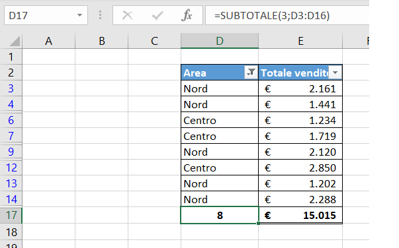399x248 pixels.
Task: Expand the Name Box dropdown arrow
Action: click(79, 15)
